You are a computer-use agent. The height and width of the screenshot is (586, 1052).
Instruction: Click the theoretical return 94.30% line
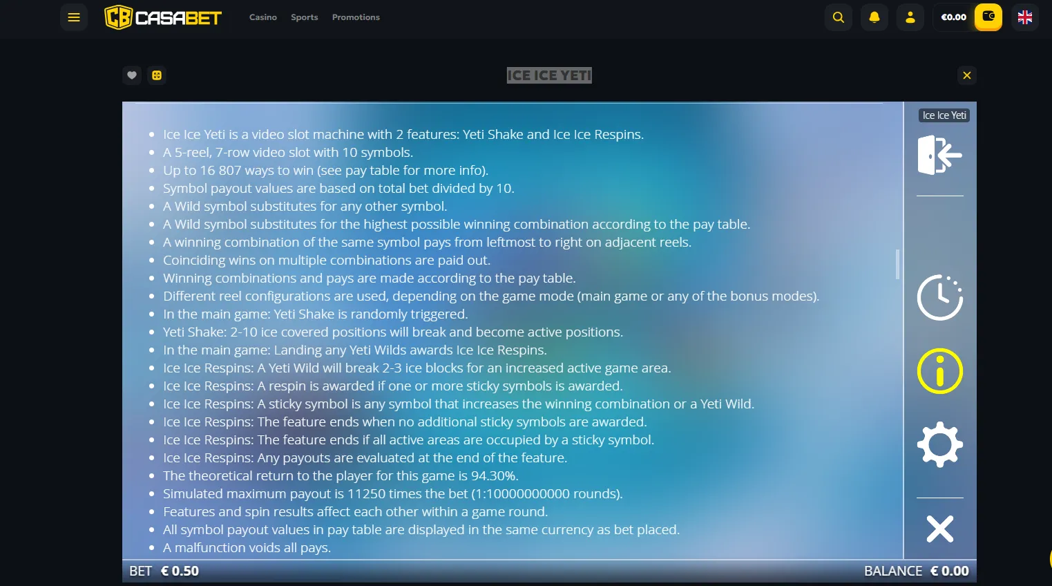click(341, 475)
